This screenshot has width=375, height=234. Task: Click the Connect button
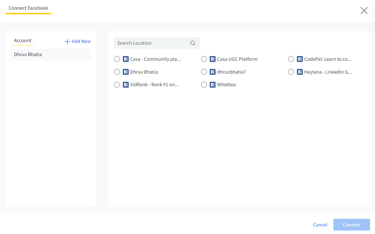352,225
